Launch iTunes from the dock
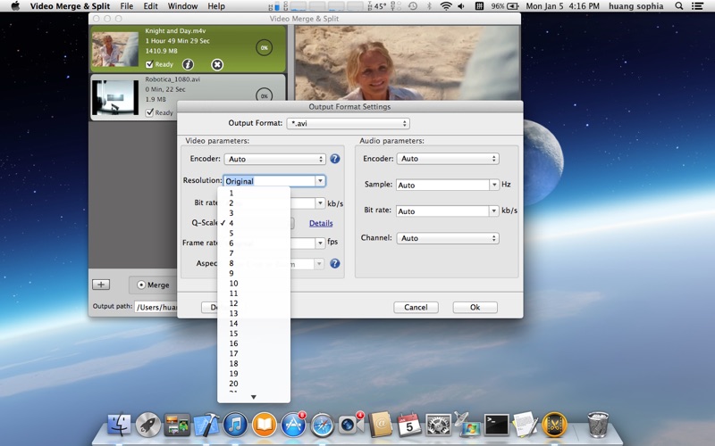715x446 pixels. coord(235,425)
